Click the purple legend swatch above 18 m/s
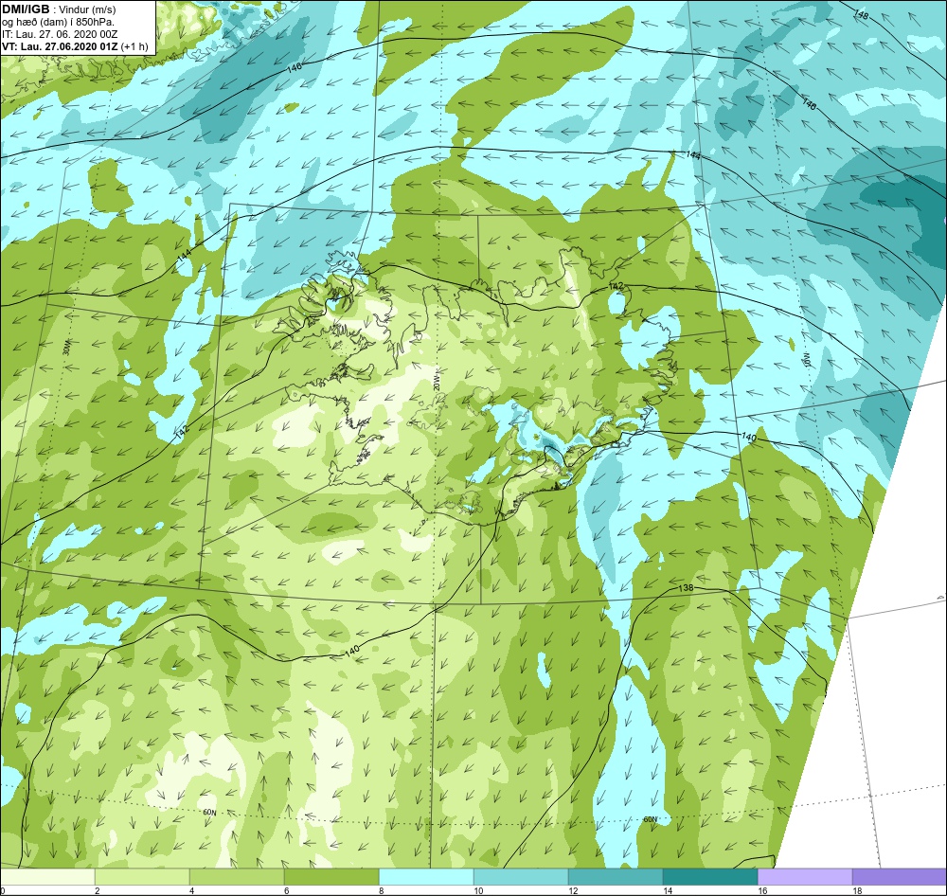 (x=900, y=877)
